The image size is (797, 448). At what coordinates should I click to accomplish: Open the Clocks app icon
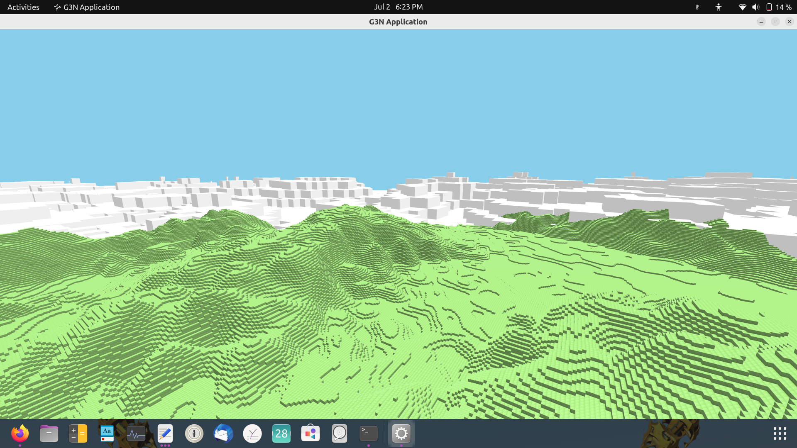(252, 434)
